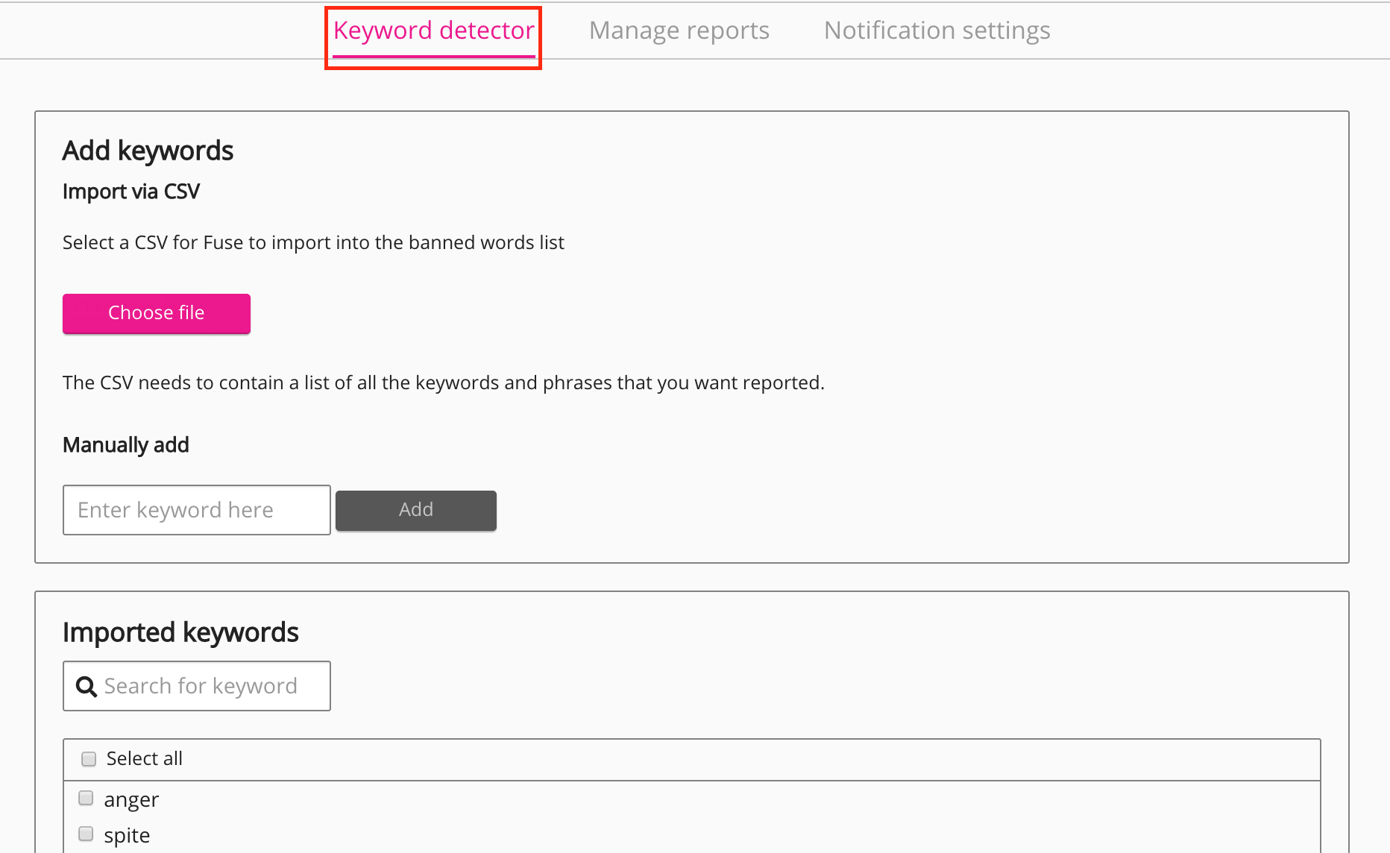Open the Keyword detector tab
The width and height of the screenshot is (1390, 853).
point(433,31)
